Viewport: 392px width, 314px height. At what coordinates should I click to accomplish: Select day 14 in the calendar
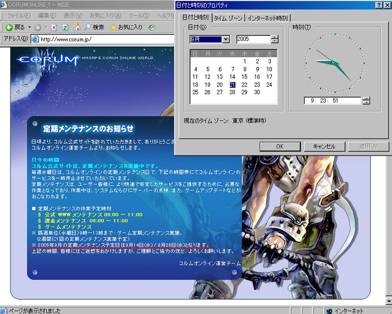[232, 77]
